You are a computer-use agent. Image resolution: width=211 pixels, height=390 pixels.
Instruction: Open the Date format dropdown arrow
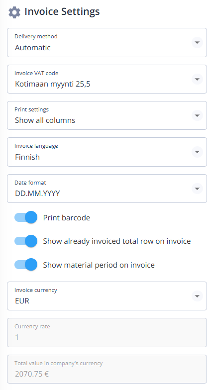197,189
